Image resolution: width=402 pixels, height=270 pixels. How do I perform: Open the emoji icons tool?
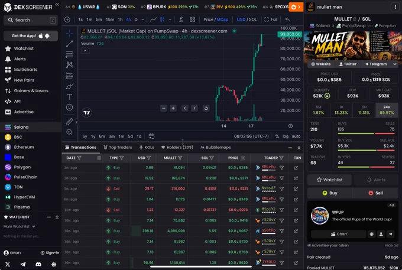[x=70, y=108]
